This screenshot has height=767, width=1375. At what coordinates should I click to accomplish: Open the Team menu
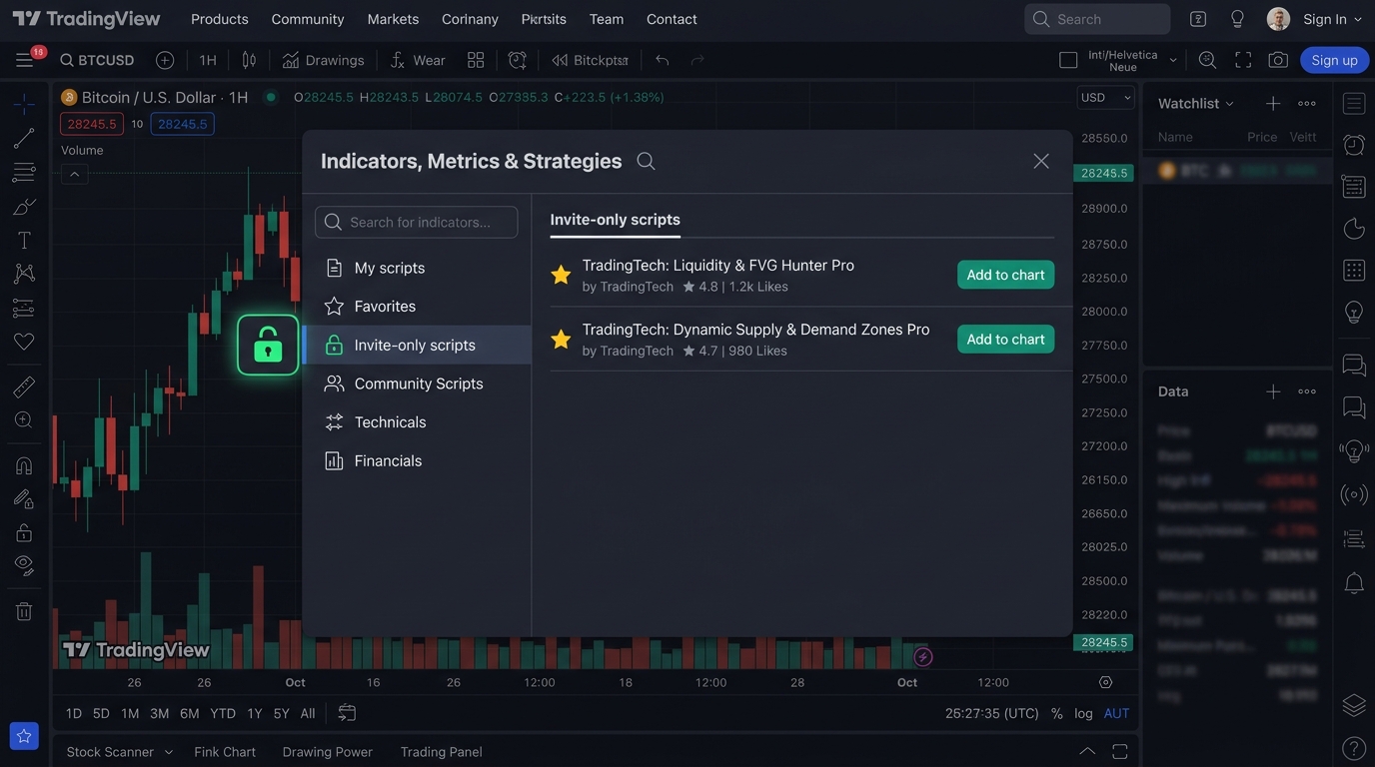[x=607, y=19]
